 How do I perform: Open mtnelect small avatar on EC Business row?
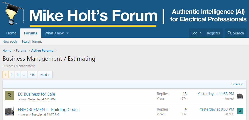click(240, 96)
